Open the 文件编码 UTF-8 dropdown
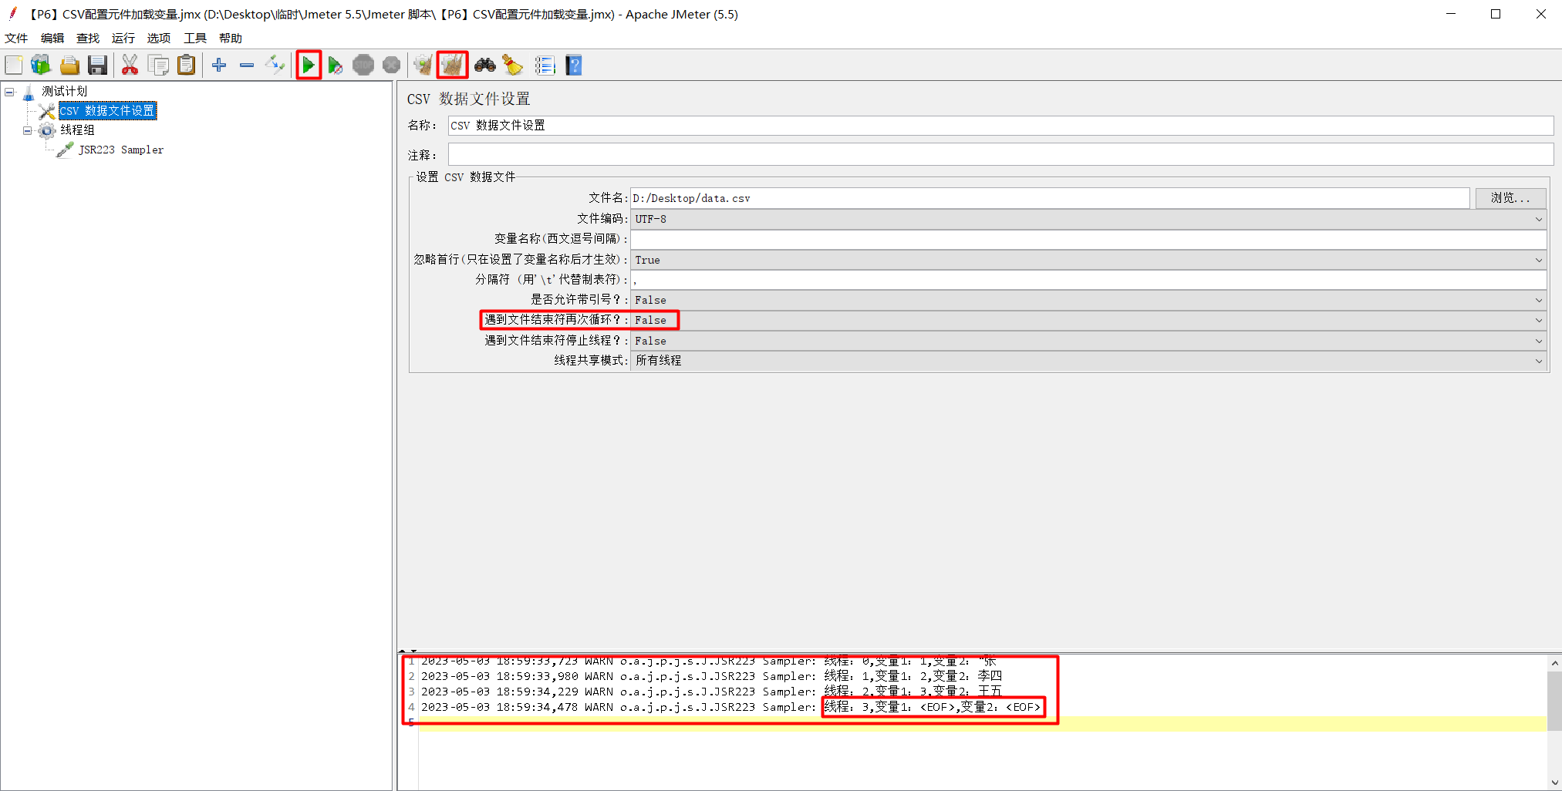The width and height of the screenshot is (1562, 791). [x=1088, y=219]
